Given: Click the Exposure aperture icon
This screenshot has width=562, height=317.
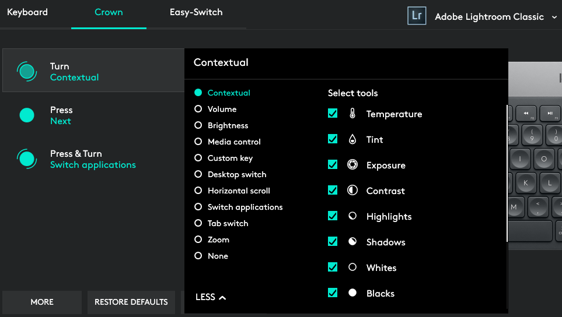Looking at the screenshot, I should 352,165.
